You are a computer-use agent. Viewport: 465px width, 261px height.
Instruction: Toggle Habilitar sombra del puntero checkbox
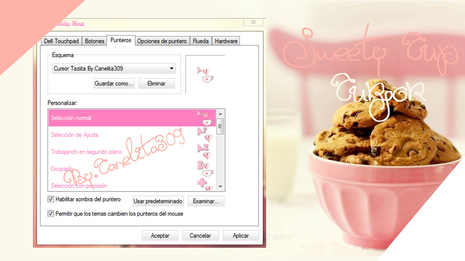pos(51,199)
